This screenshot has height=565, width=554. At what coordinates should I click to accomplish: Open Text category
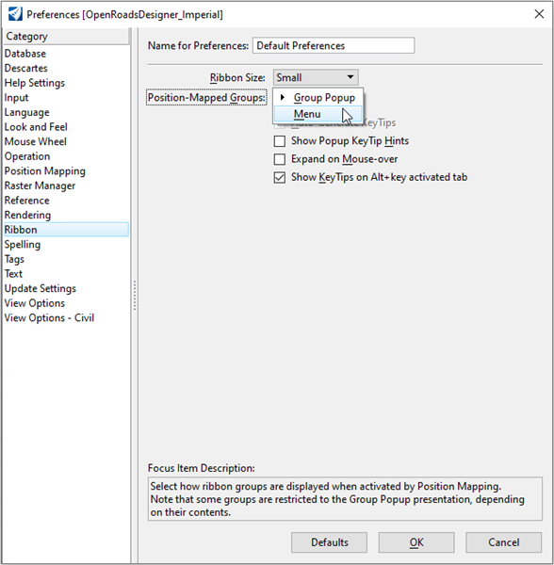[66, 274]
